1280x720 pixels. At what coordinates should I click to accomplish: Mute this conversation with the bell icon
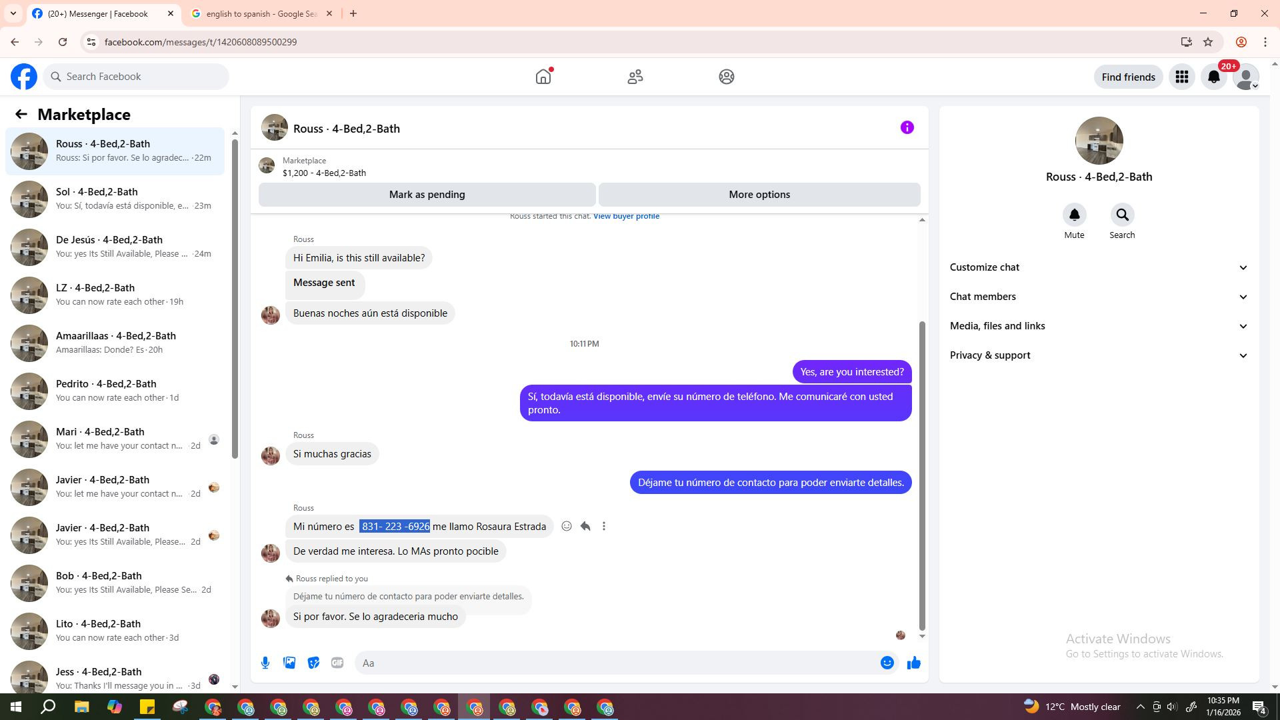click(1074, 215)
